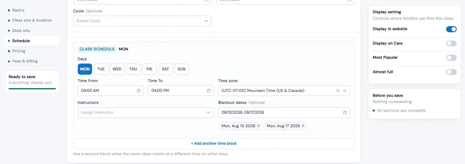This screenshot has height=164, width=465.
Task: Click the 'Nothing outstanding.' text
Action: coord(392,102)
